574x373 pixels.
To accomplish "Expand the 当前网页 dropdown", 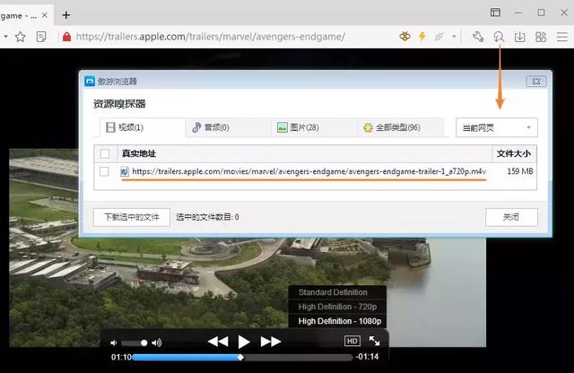I will [496, 127].
